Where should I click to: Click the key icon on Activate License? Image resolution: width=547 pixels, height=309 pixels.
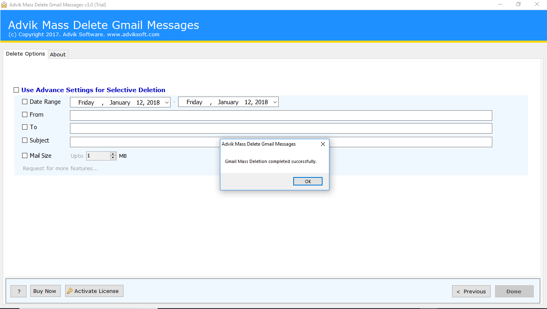[x=70, y=291]
